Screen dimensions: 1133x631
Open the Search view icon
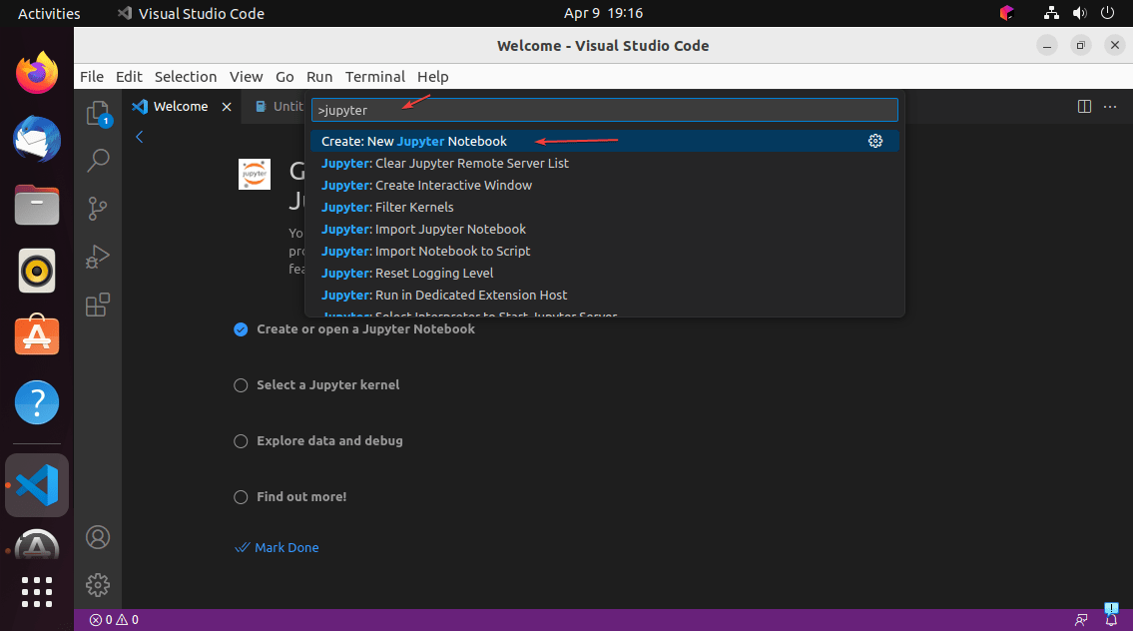point(98,161)
